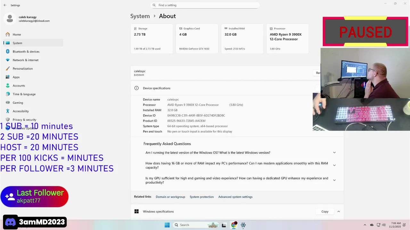Image resolution: width=410 pixels, height=230 pixels.
Task: Copy the Windows specifications
Action: [325, 211]
